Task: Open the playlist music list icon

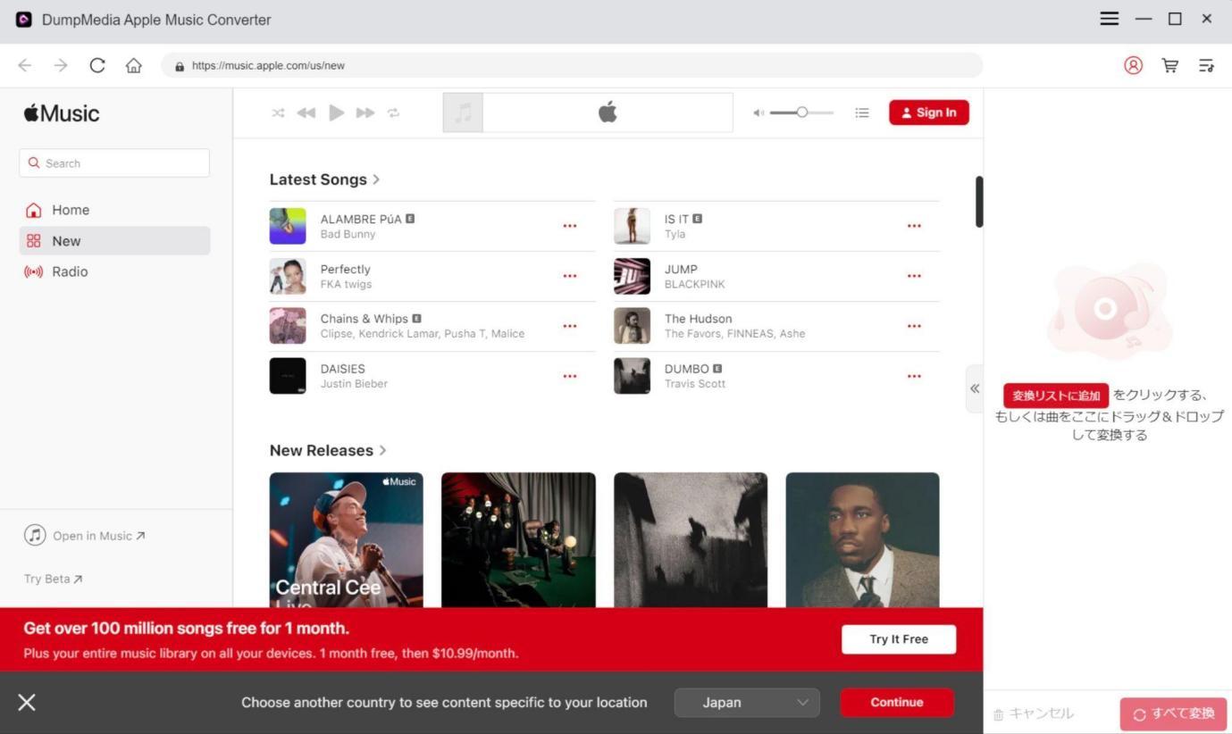Action: pos(1206,65)
